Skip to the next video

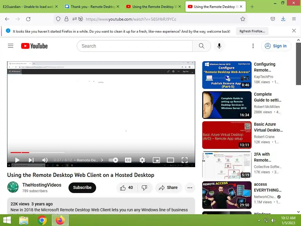31,160
